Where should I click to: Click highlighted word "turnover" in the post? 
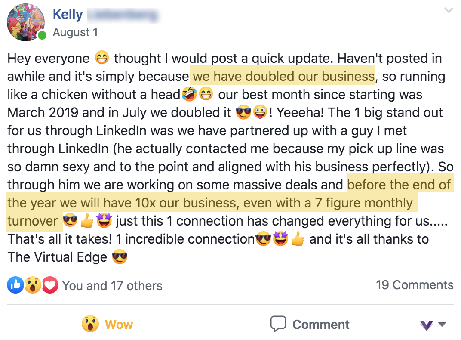(x=33, y=221)
